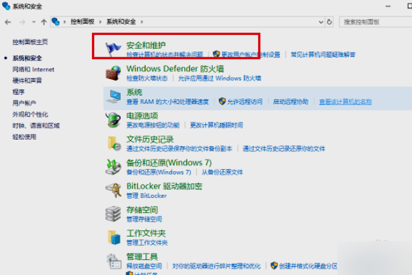412x275 pixels.
Task: Click the BitLocker drive encryption lock icon
Action: click(113, 190)
